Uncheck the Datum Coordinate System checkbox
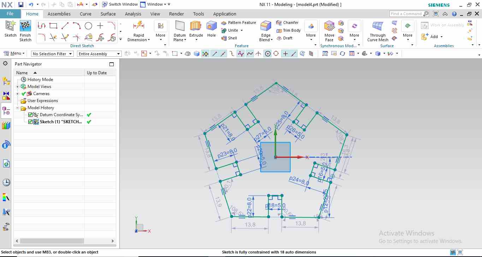The image size is (482, 257). tap(30, 115)
